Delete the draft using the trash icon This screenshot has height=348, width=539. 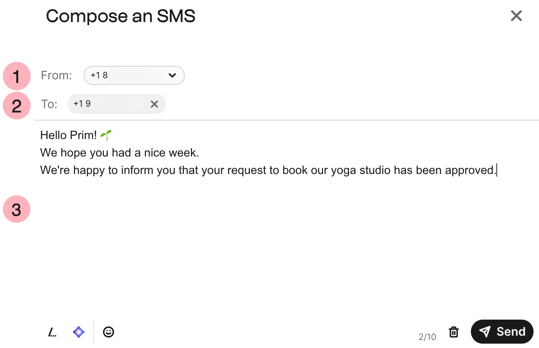453,332
